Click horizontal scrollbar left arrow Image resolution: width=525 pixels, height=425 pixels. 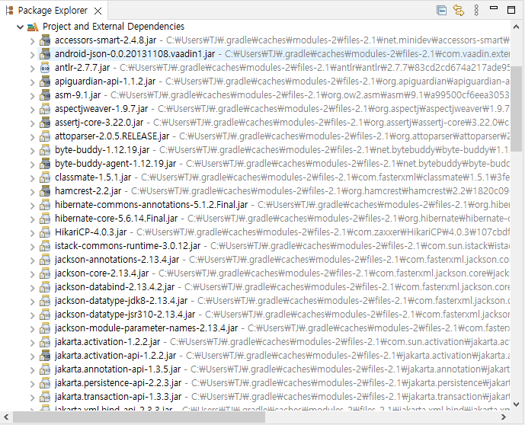(6, 417)
